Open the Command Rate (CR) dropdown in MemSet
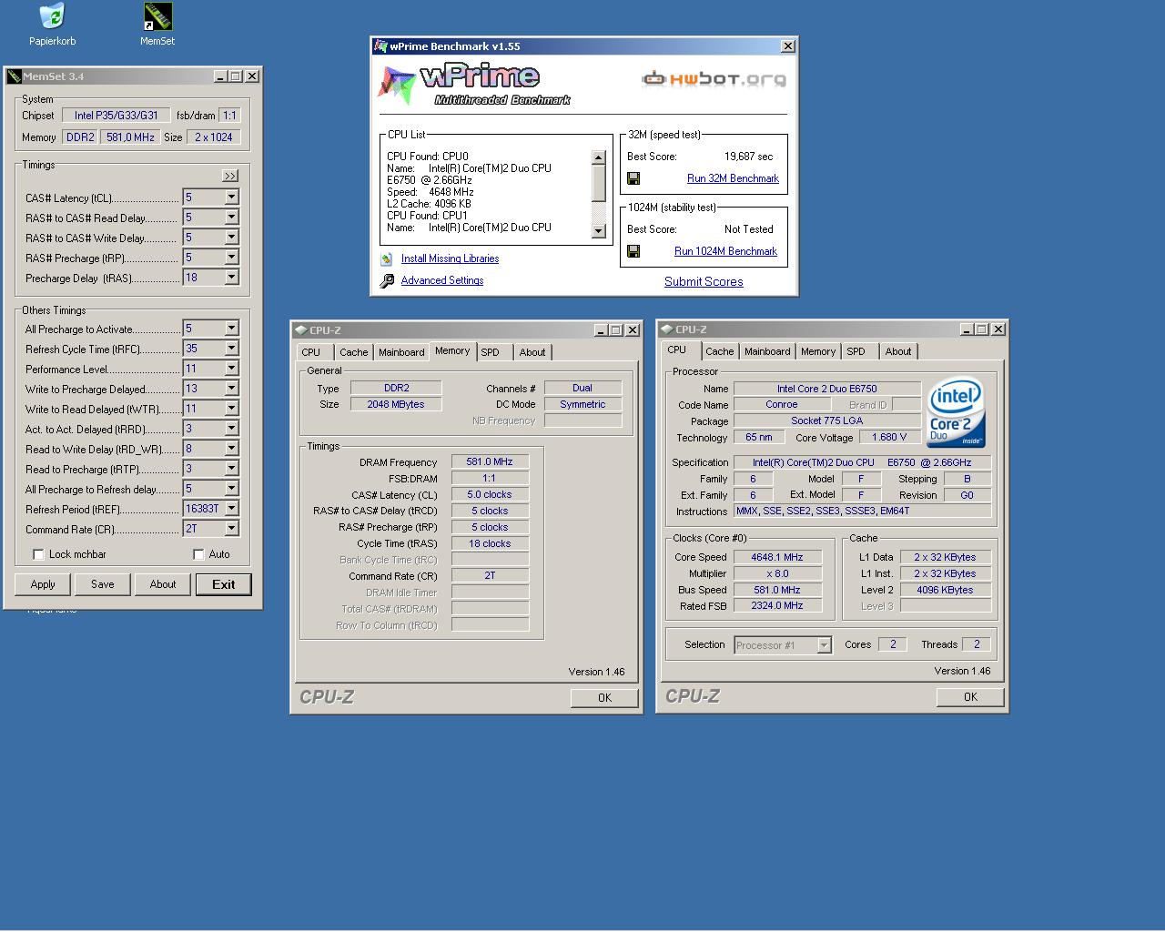This screenshot has width=1165, height=932. [231, 529]
